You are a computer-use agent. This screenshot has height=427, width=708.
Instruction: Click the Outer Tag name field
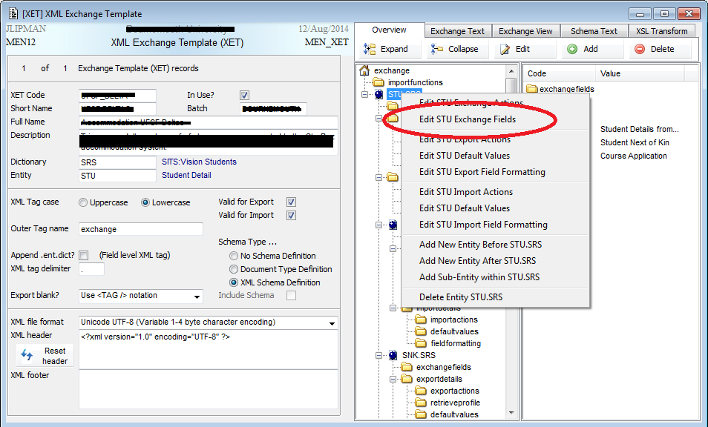(140, 229)
